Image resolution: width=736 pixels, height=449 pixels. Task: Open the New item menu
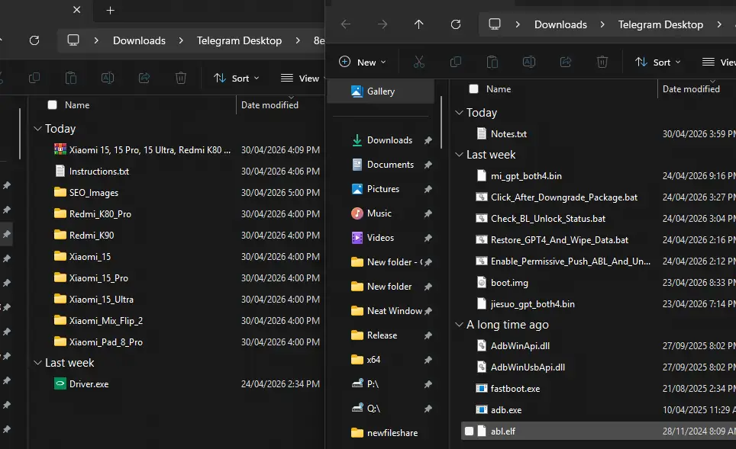click(362, 62)
